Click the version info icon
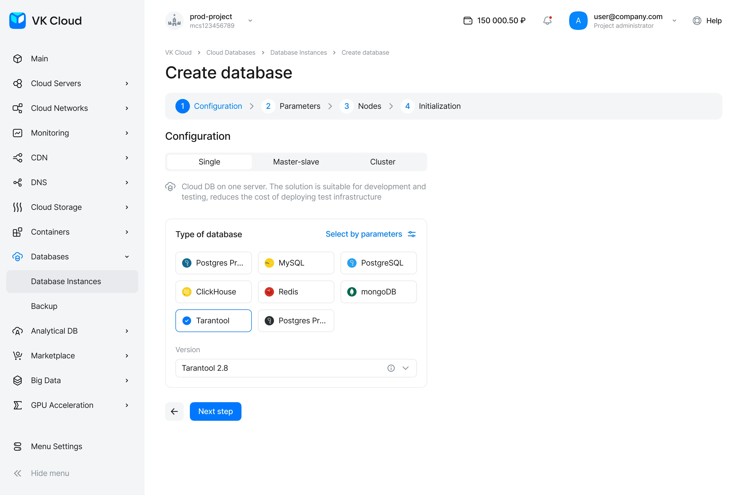 391,368
